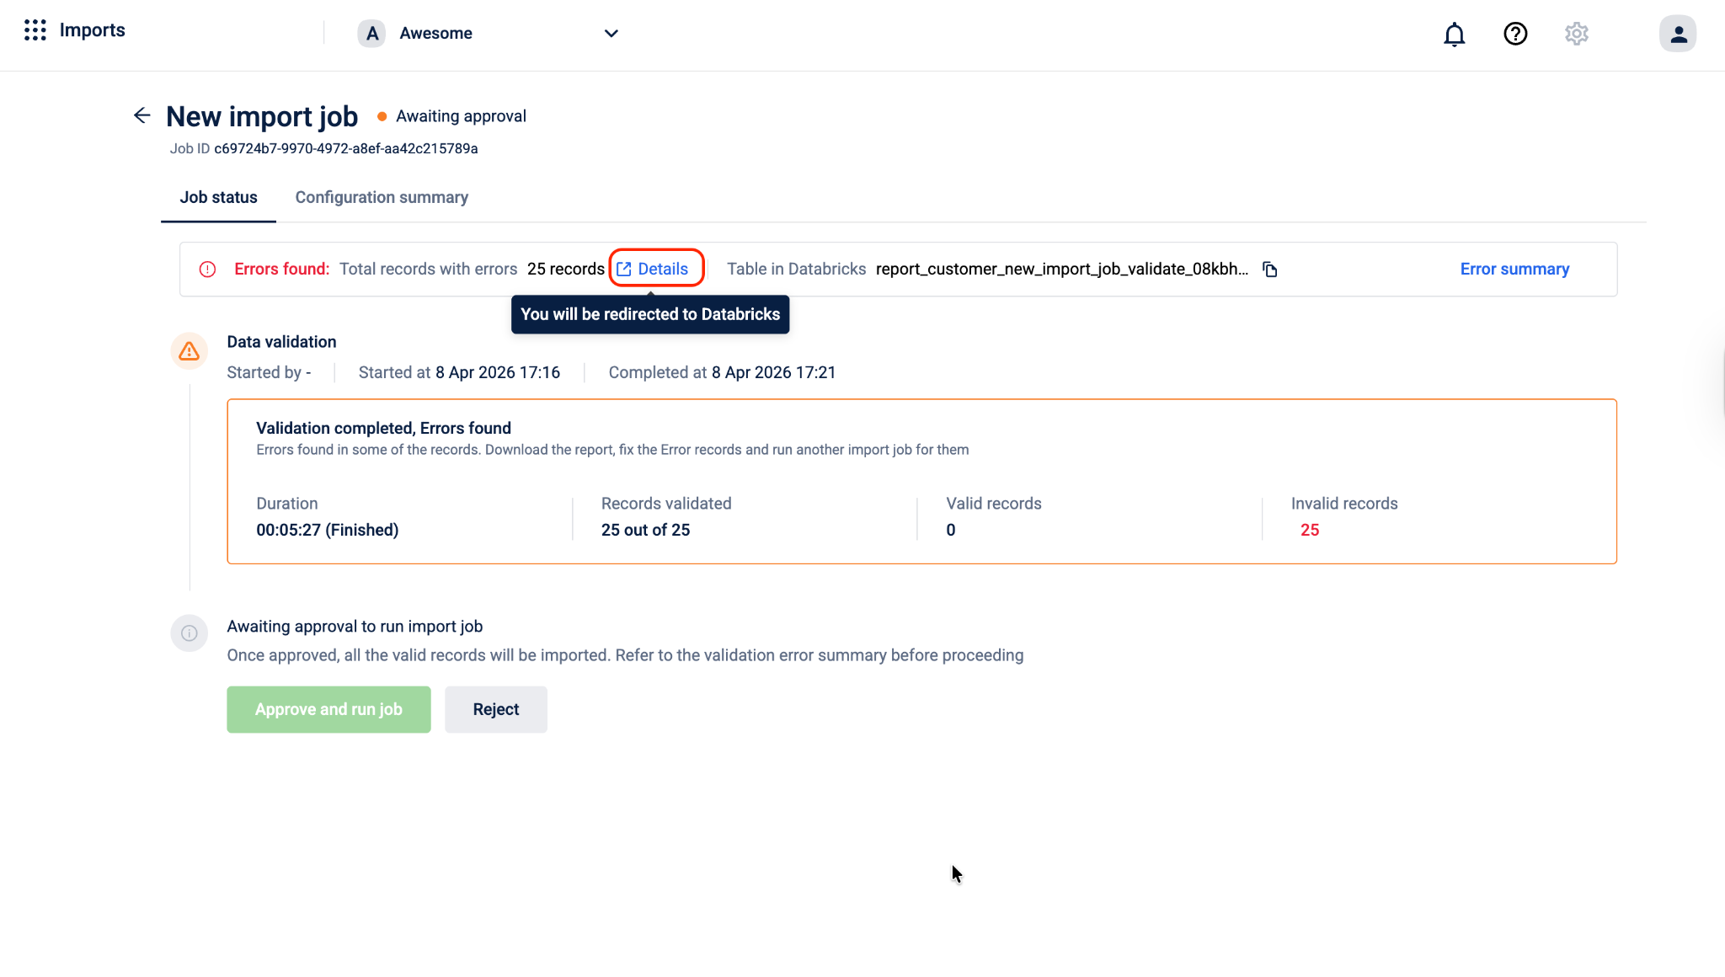Viewport: 1725px width, 977px height.
Task: Click the red errors found alert icon
Action: (207, 270)
